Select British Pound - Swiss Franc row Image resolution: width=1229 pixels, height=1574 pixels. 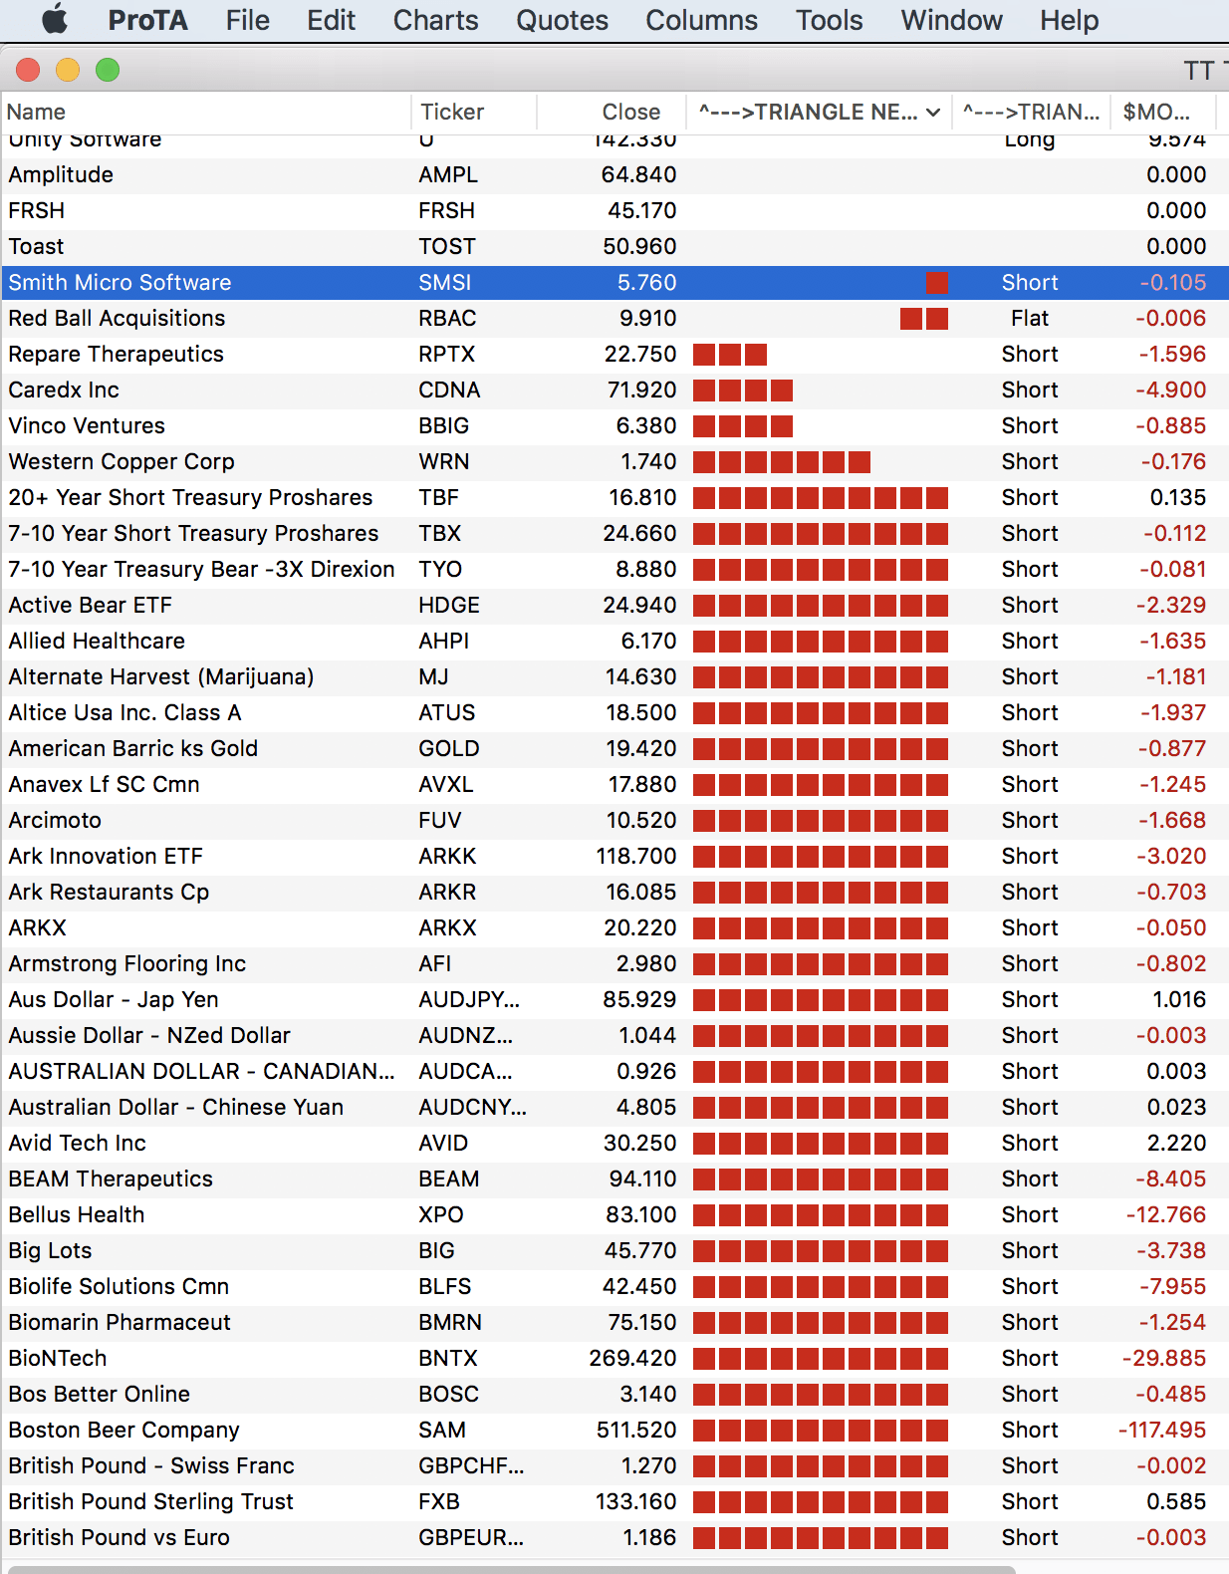pyautogui.click(x=614, y=1466)
